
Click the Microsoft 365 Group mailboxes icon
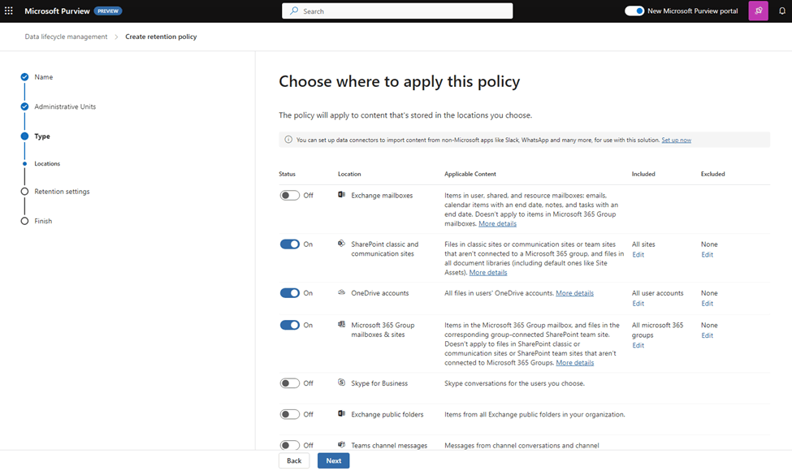341,325
